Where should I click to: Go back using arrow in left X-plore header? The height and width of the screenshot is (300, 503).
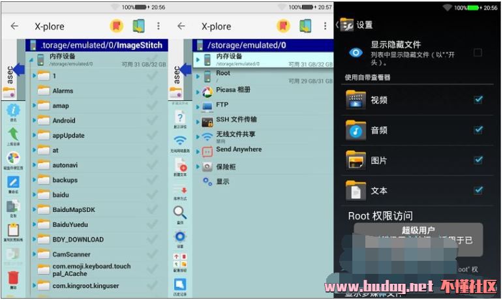coord(15,26)
